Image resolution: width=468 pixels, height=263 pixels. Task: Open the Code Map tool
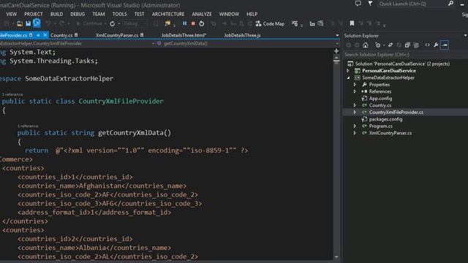point(270,23)
